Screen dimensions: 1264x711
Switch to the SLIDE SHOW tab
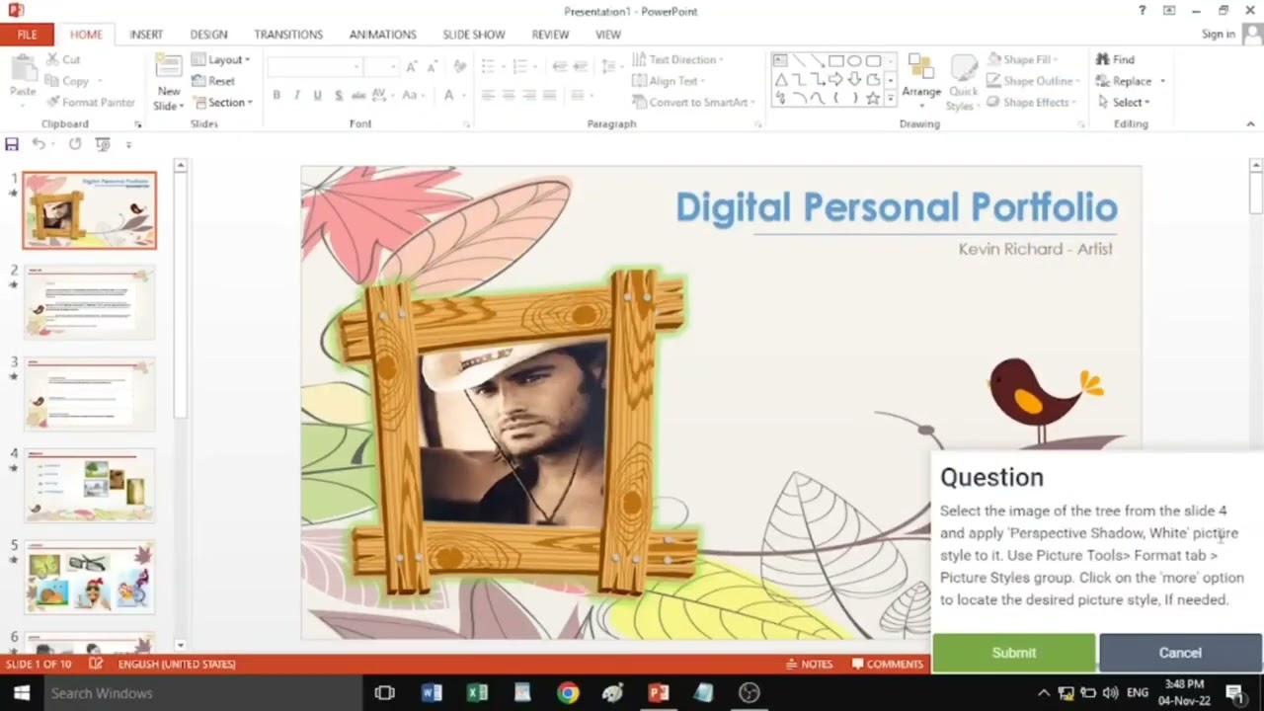[474, 34]
